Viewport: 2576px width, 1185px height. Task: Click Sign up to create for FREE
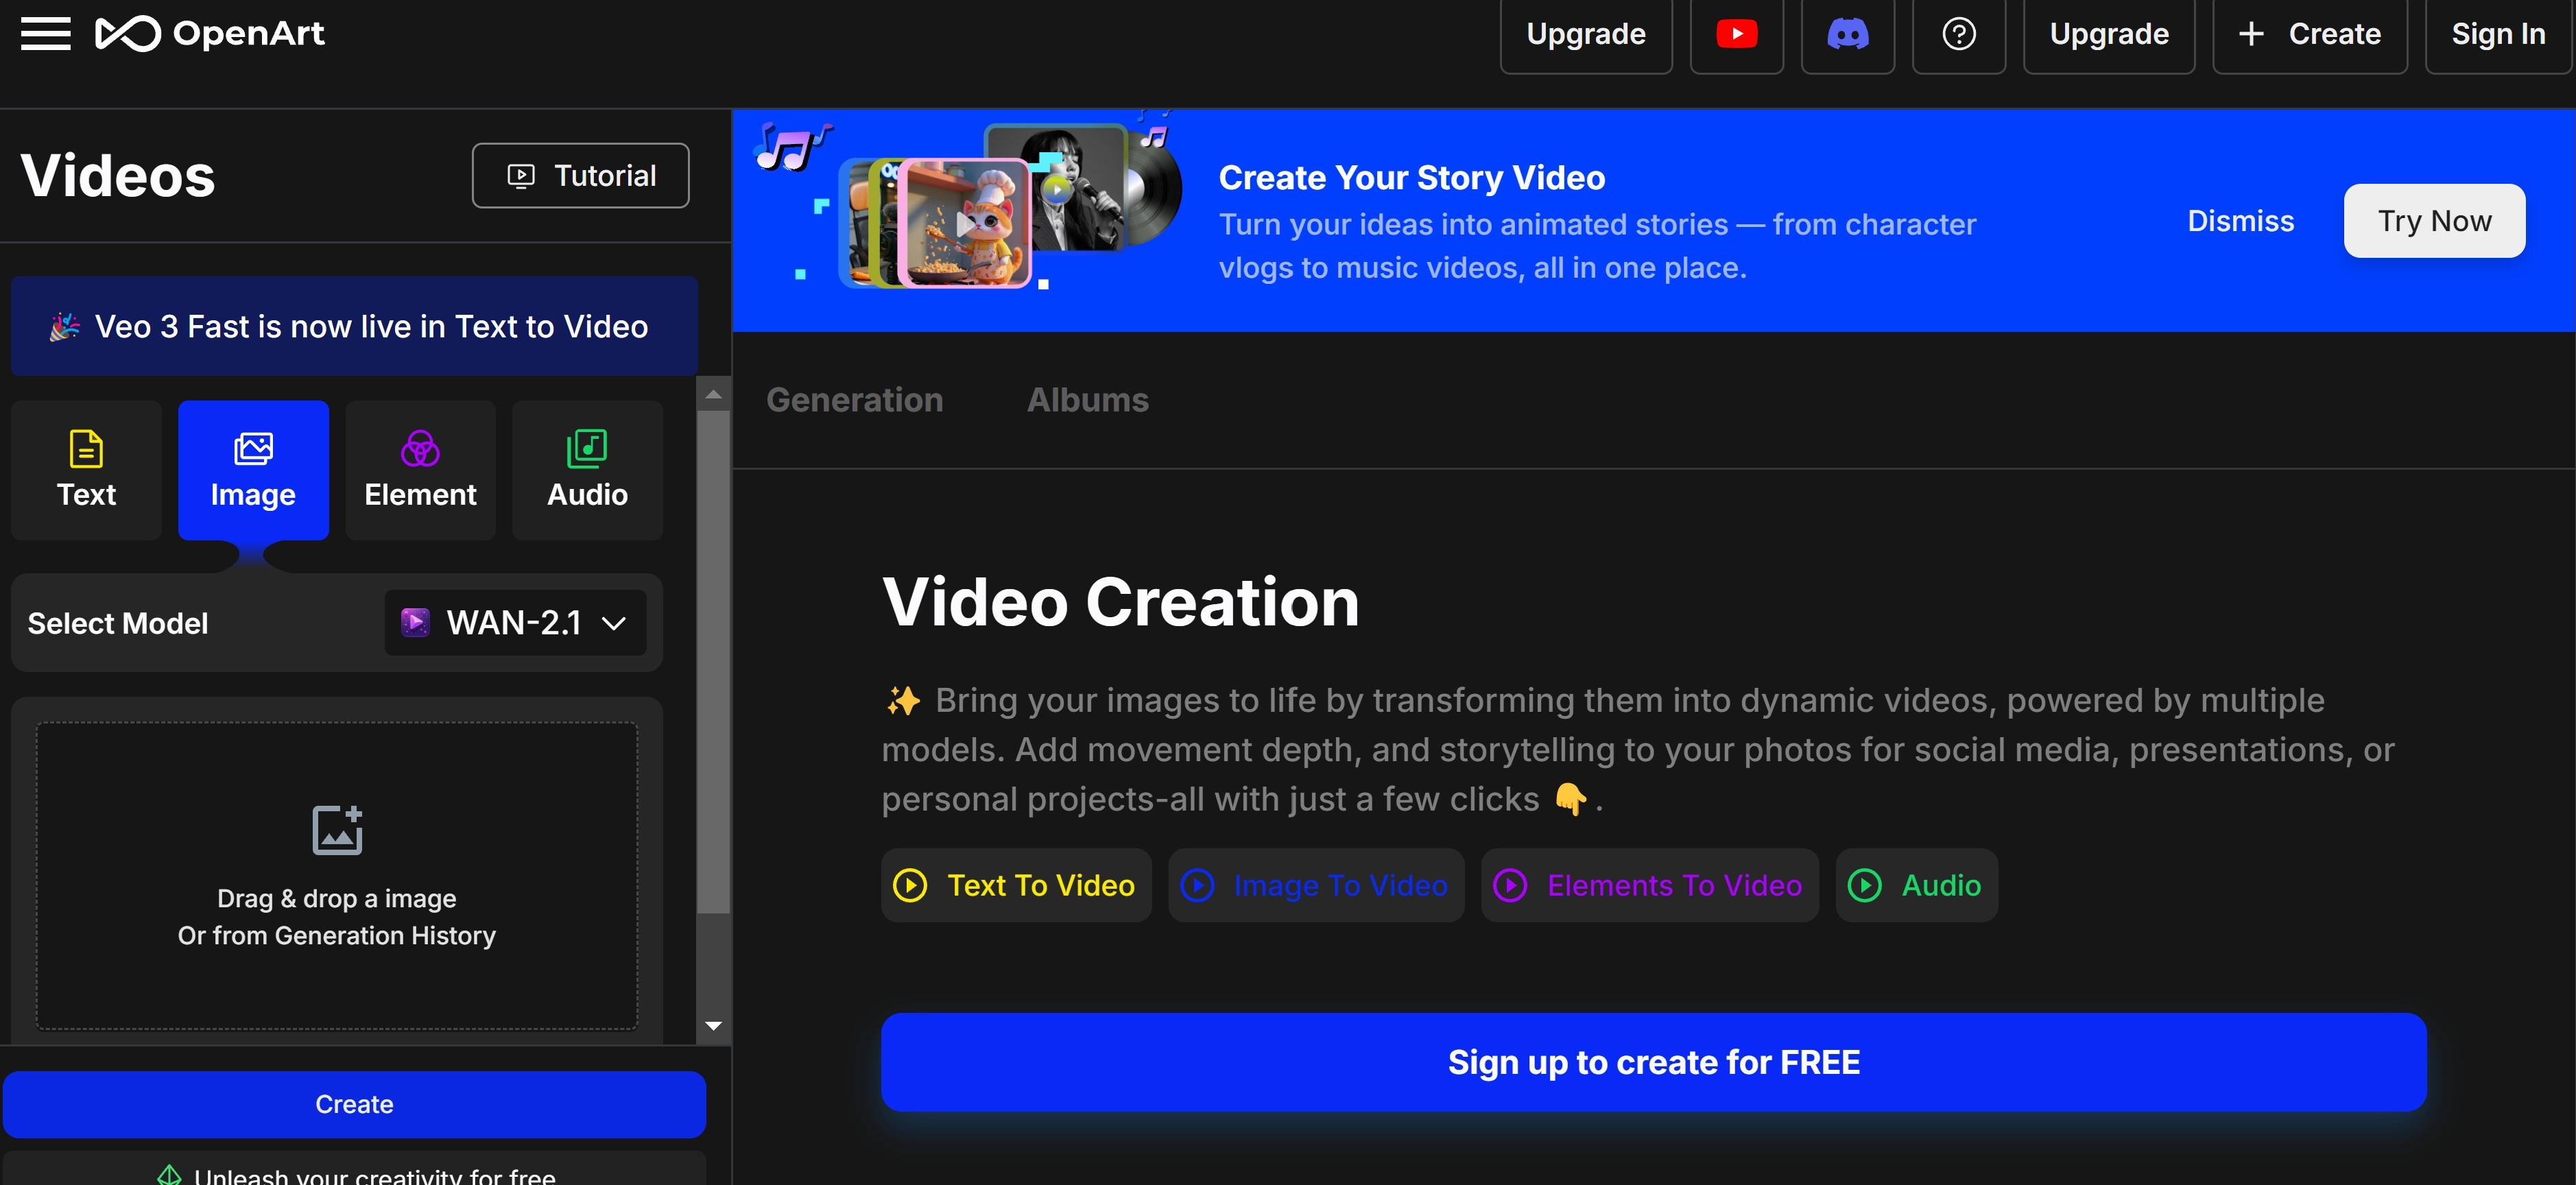pyautogui.click(x=1653, y=1062)
